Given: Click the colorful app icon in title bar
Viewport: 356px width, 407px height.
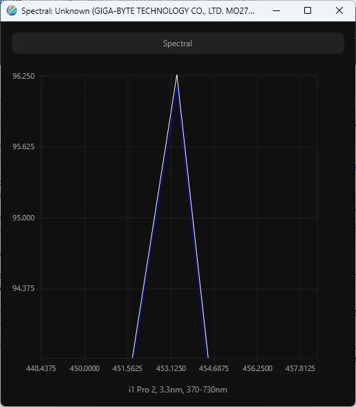Looking at the screenshot, I should click(x=12, y=10).
